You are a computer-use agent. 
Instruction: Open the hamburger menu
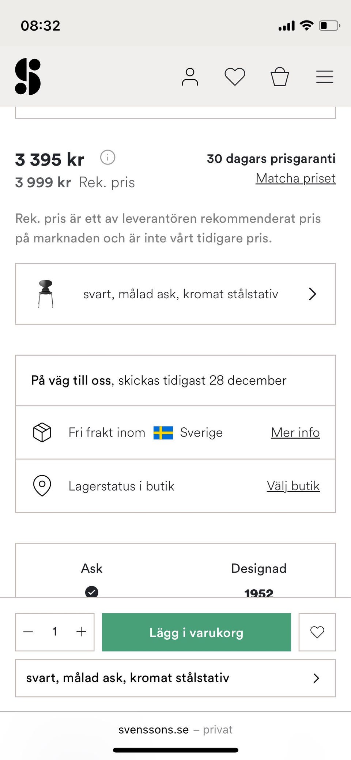[x=325, y=77]
